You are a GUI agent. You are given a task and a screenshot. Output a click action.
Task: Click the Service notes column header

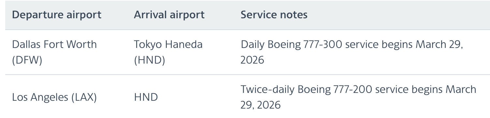[274, 15]
